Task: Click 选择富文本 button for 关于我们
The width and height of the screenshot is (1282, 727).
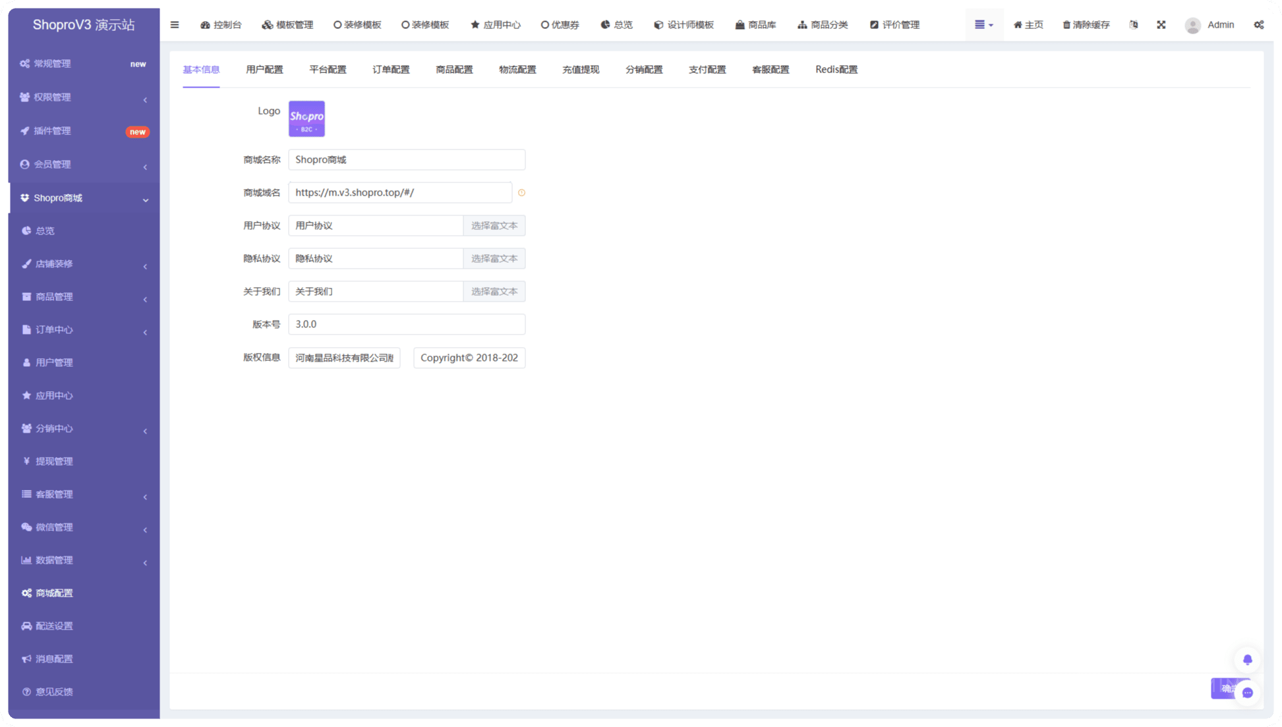Action: click(494, 292)
